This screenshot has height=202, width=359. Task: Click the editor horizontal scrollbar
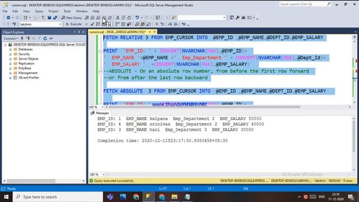click(x=204, y=107)
